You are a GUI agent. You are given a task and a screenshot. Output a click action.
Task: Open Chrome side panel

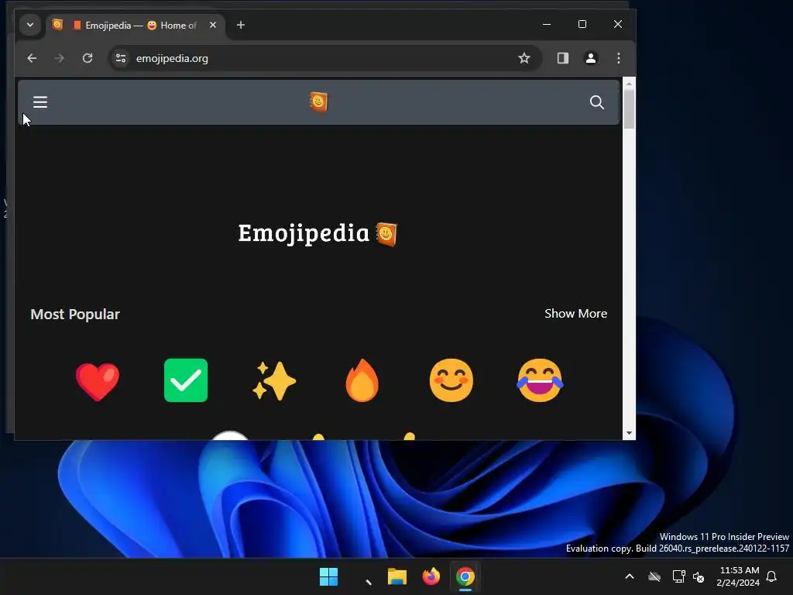pyautogui.click(x=563, y=58)
